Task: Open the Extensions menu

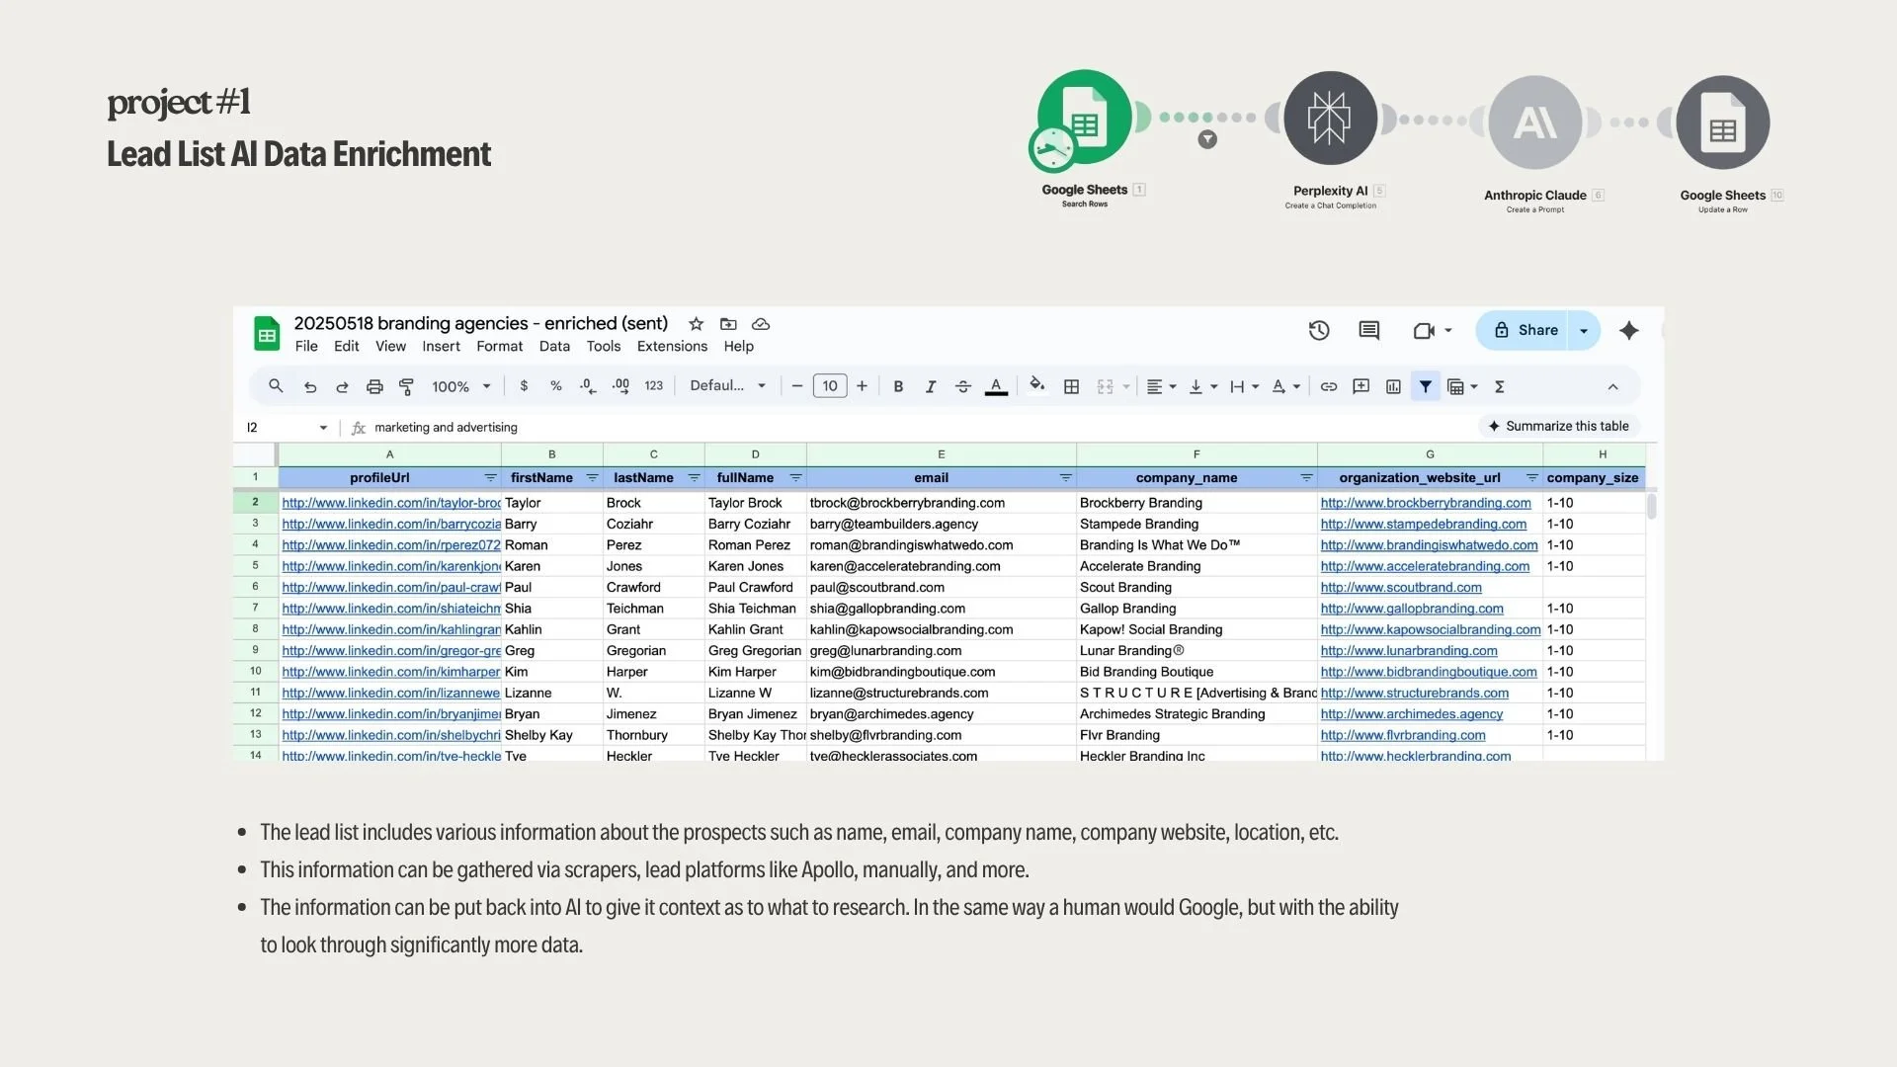Action: tap(672, 346)
